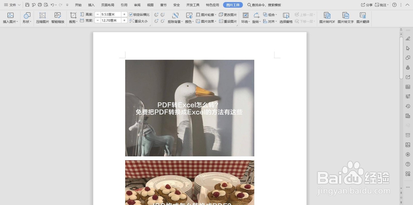
Task: Click Picture to PDF (图片转PDF)
Action: click(327, 18)
